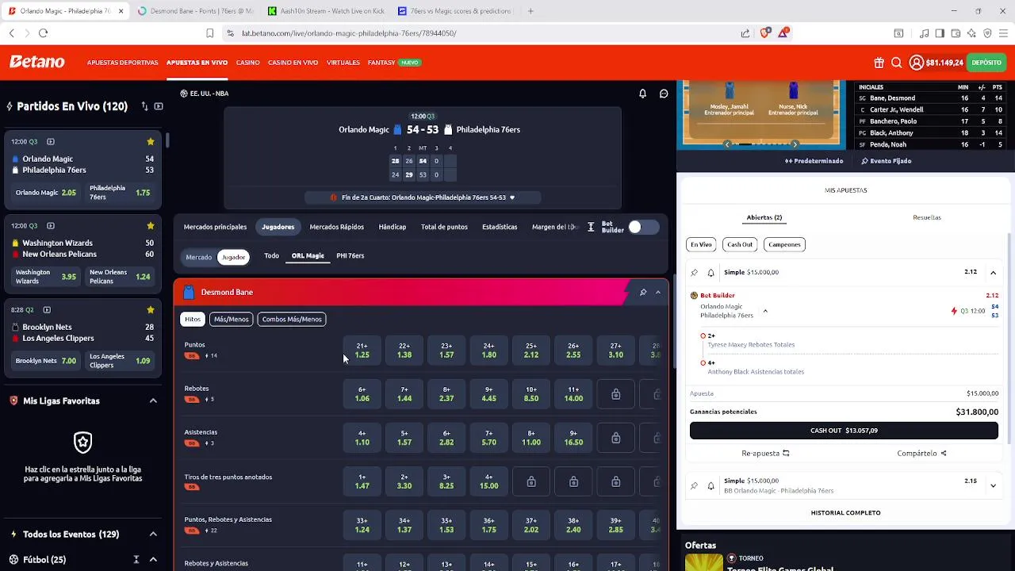Collapse Bet Builder selections chevron
This screenshot has width=1015, height=571.
click(765, 311)
